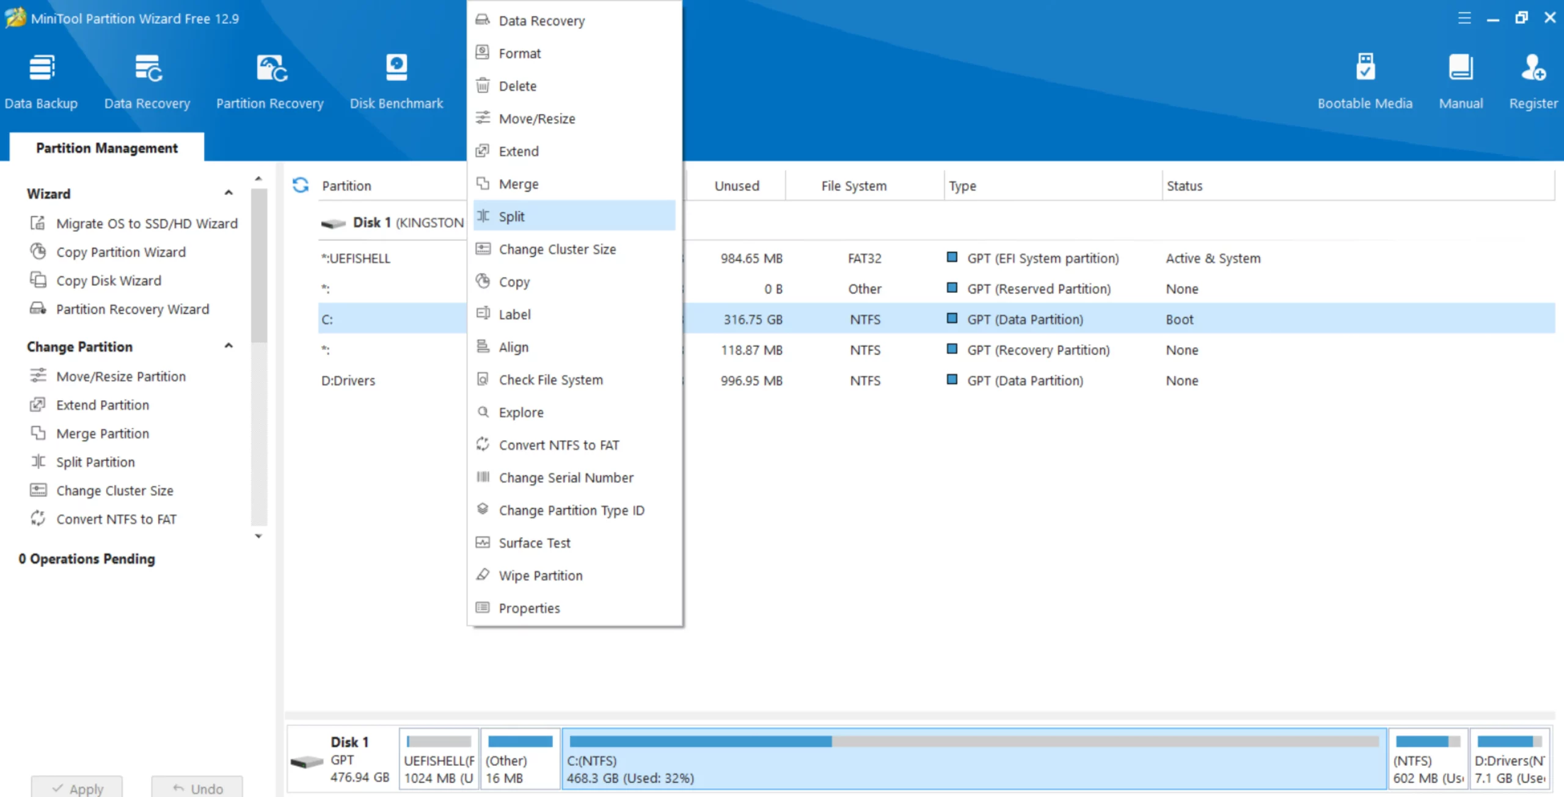Click Change Cluster Size menu entry

point(557,249)
